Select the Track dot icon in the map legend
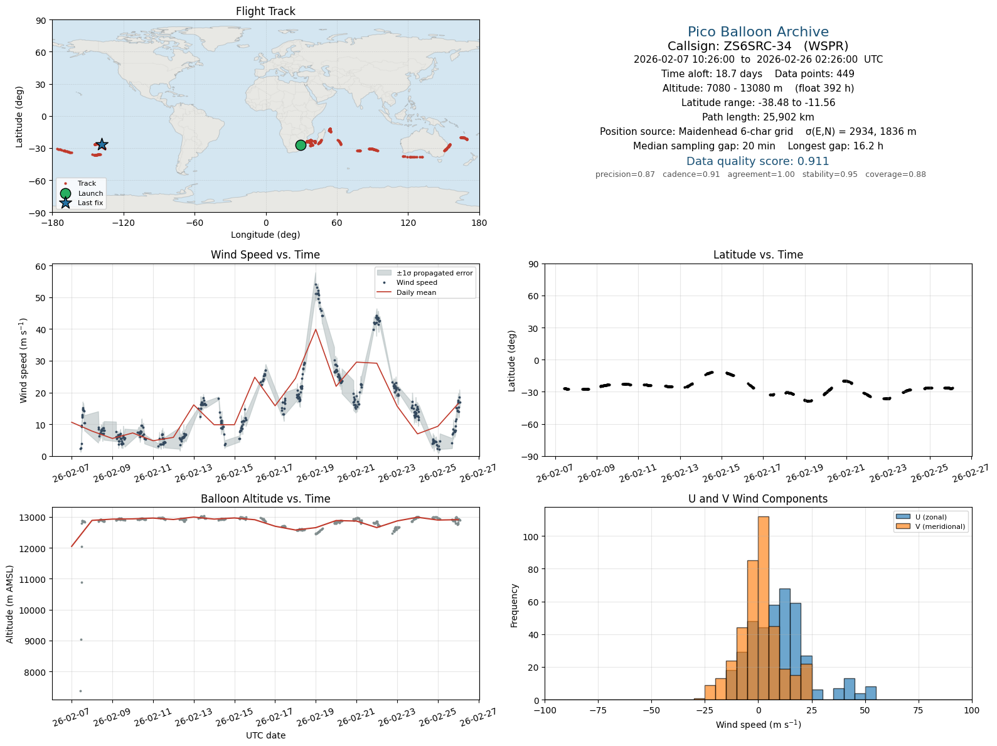The width and height of the screenshot is (997, 746). point(66,184)
